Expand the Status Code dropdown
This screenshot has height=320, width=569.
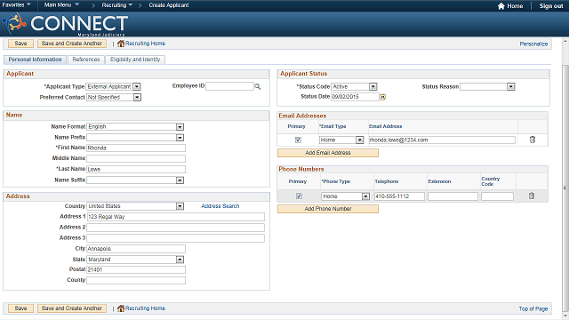click(373, 87)
